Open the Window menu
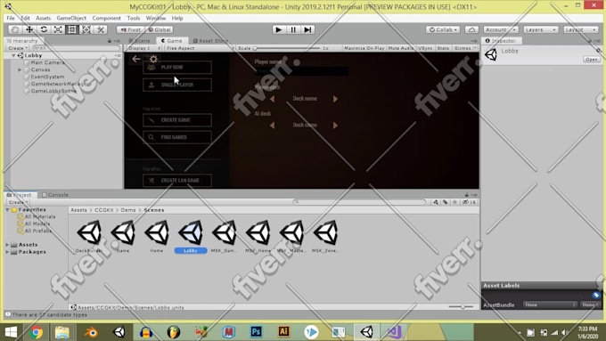Screen dimensions: 606x341 [x=156, y=18]
